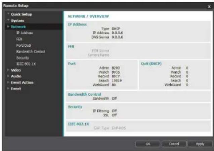Open the Video section in sidebar

[16, 70]
